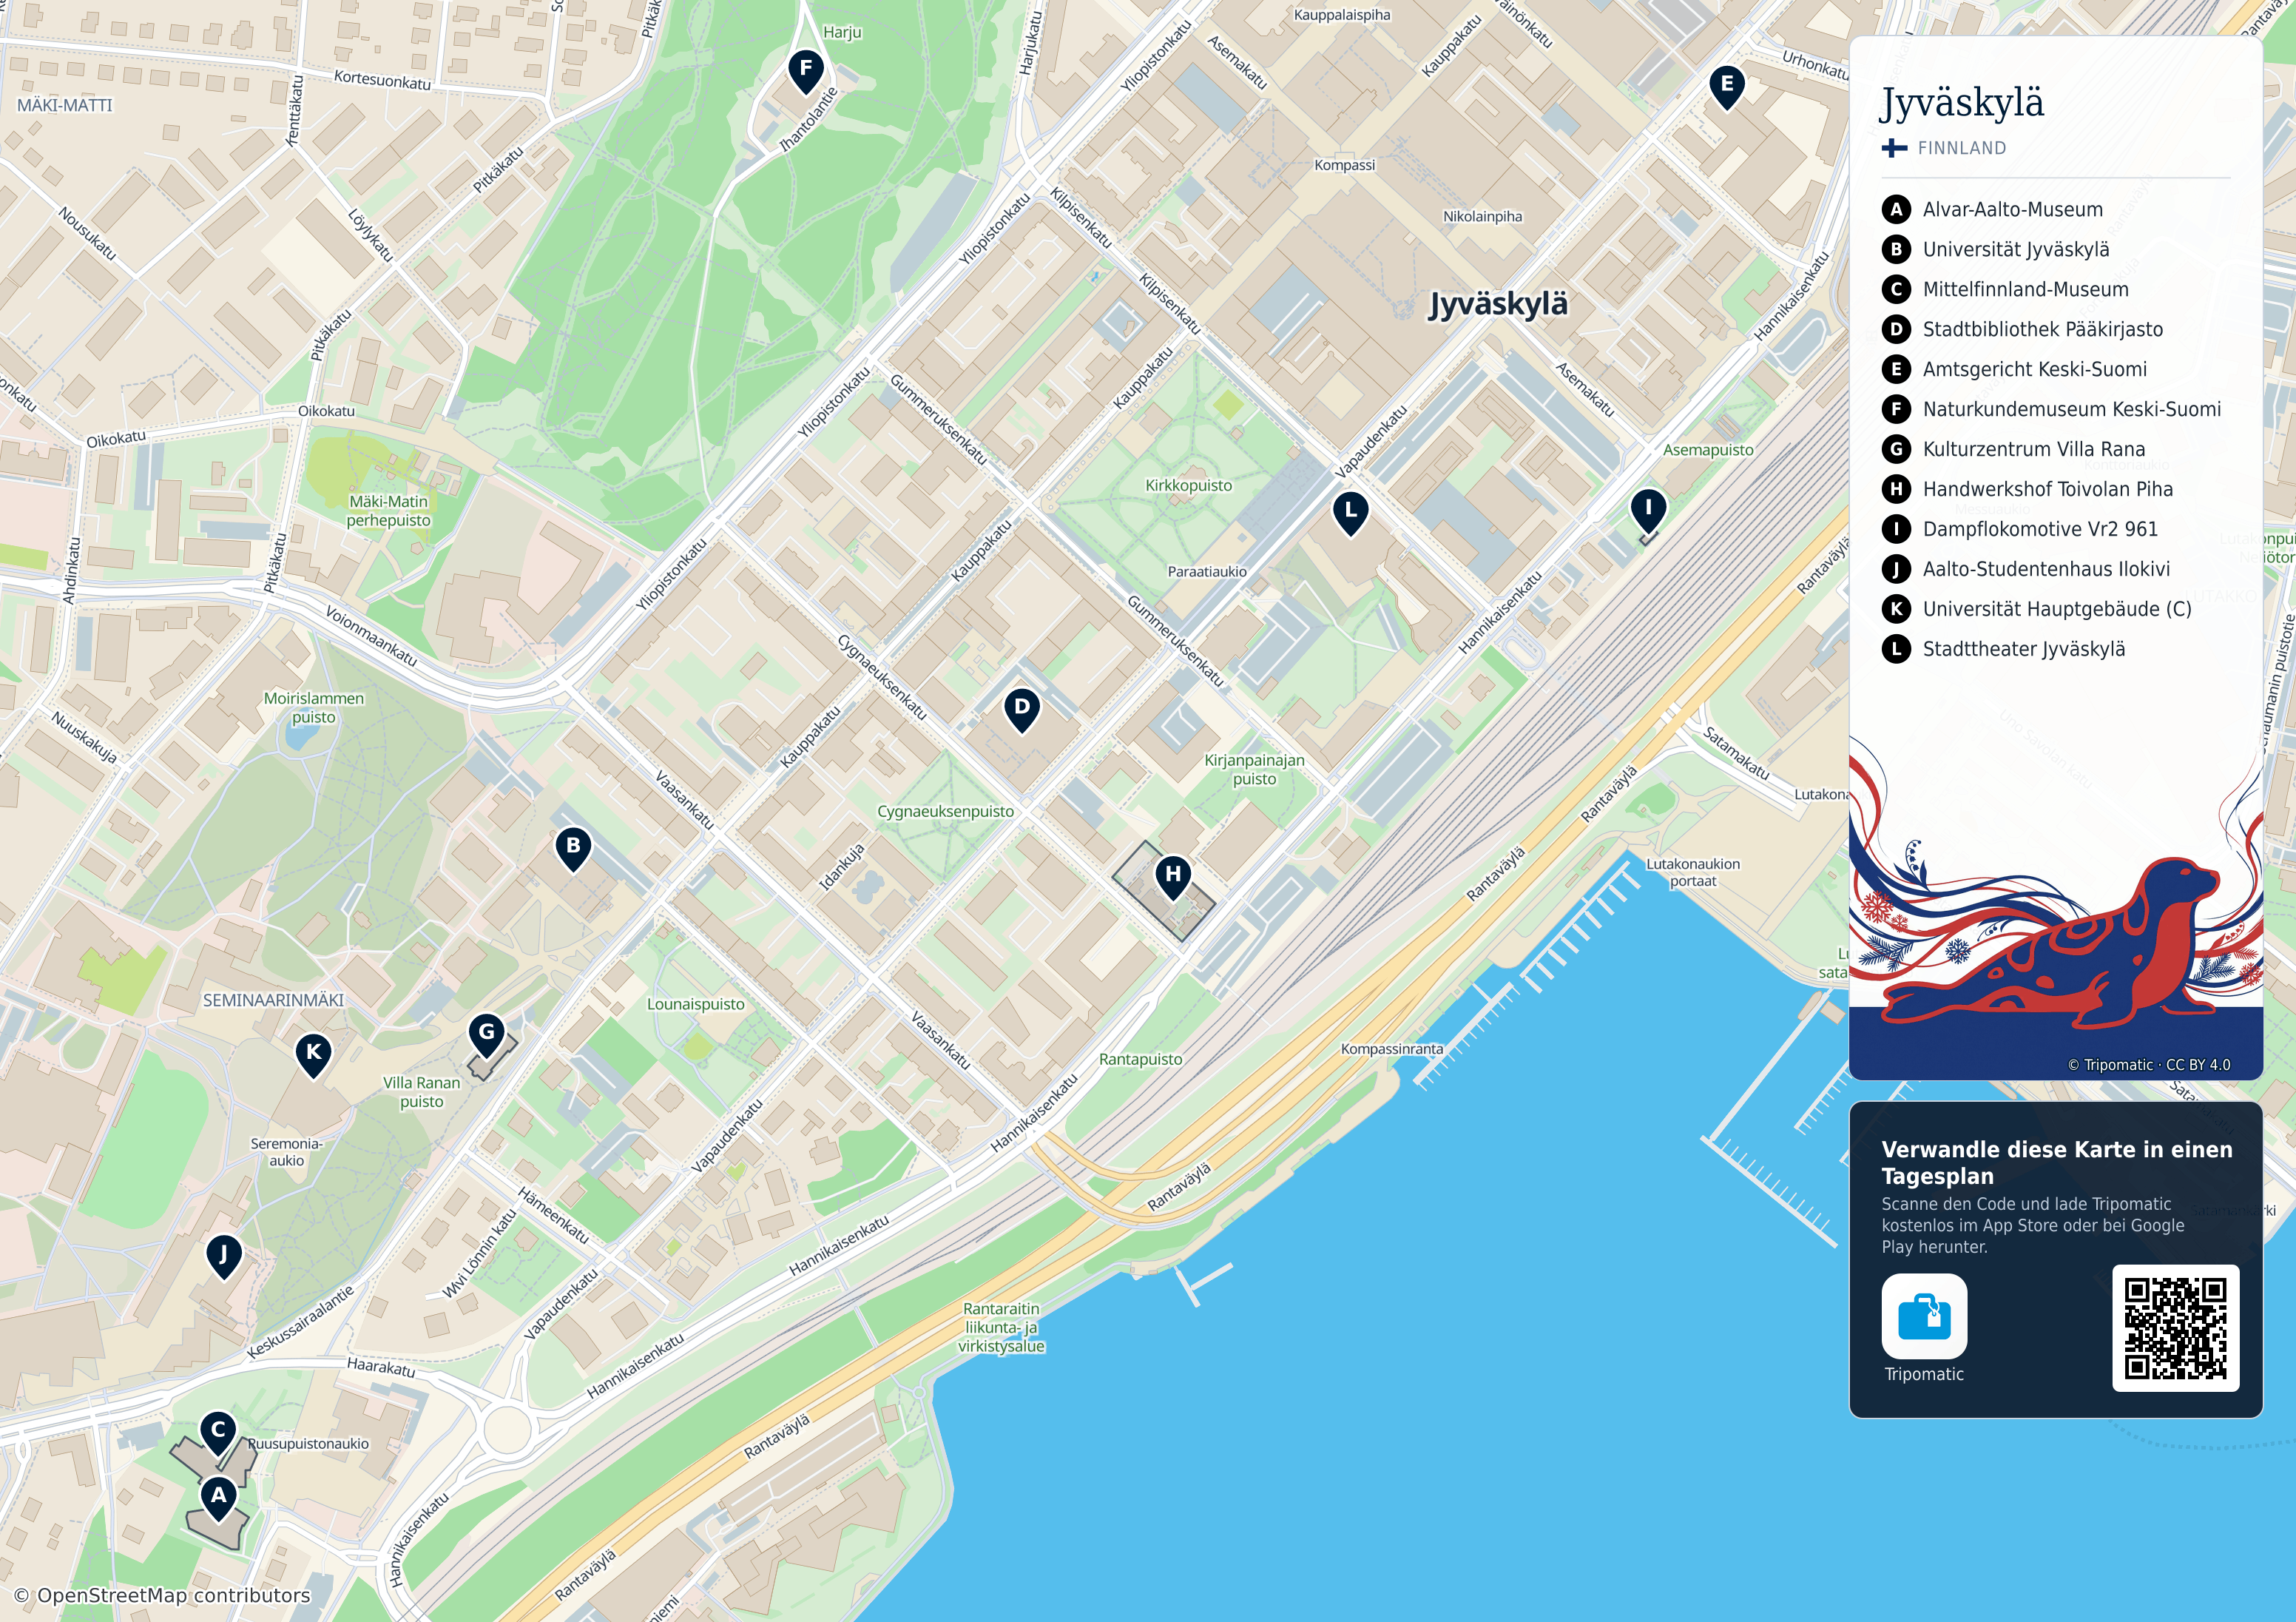Select legend entry Mittelfinnland-Museum

click(x=2025, y=289)
